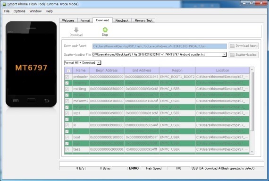
Task: Click the EMMC status bar entry
Action: tap(134, 168)
